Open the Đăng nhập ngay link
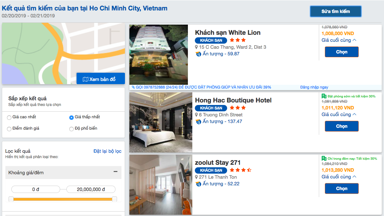The width and height of the screenshot is (384, 216). (314, 87)
